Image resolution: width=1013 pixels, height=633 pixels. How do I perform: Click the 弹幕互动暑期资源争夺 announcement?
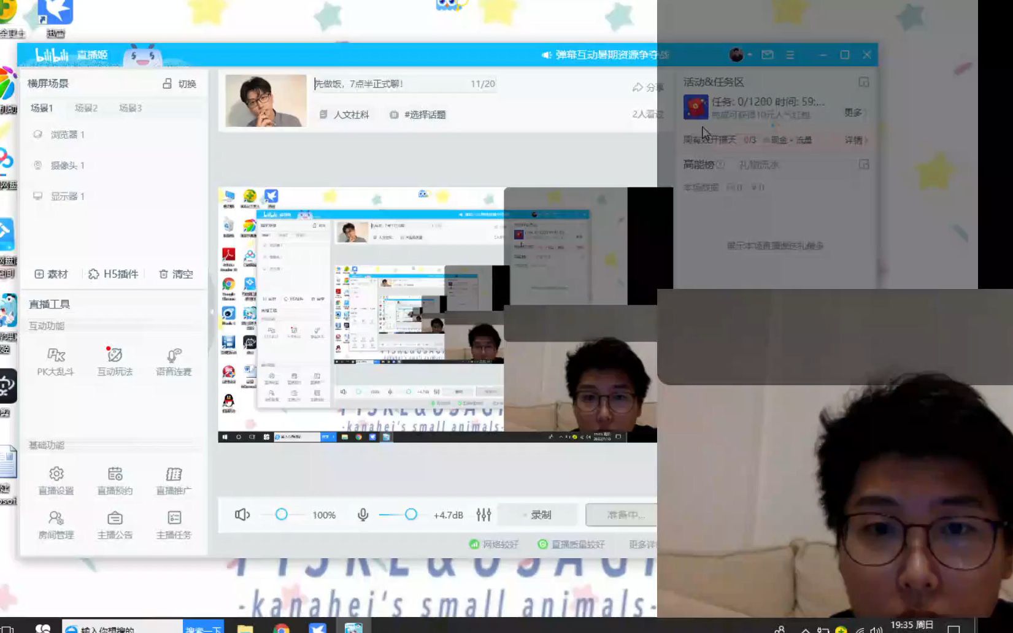[604, 55]
